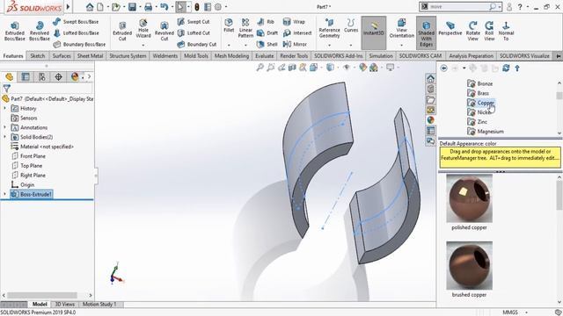
Task: Choose the Lofted Cut tool
Action: (194, 33)
